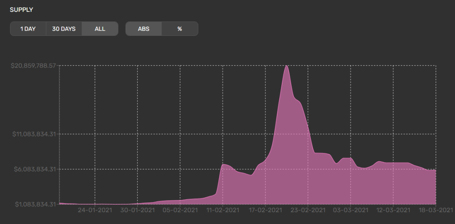Click the $11,083,834.31 axis value
The image size is (455, 224).
[34, 134]
